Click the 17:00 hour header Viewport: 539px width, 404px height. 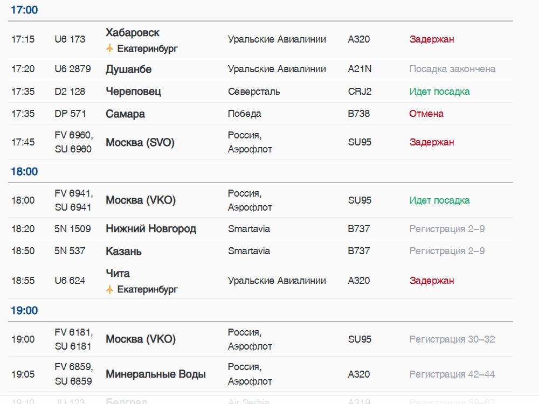(24, 10)
